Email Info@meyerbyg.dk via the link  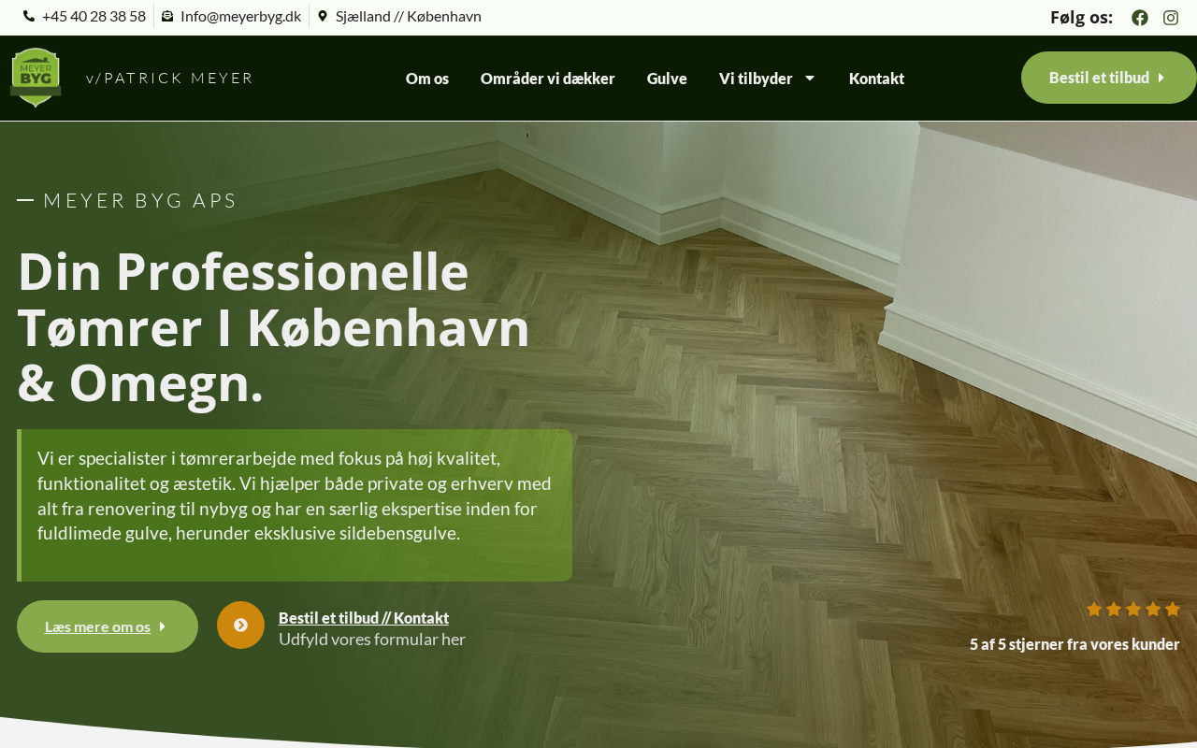(x=240, y=16)
